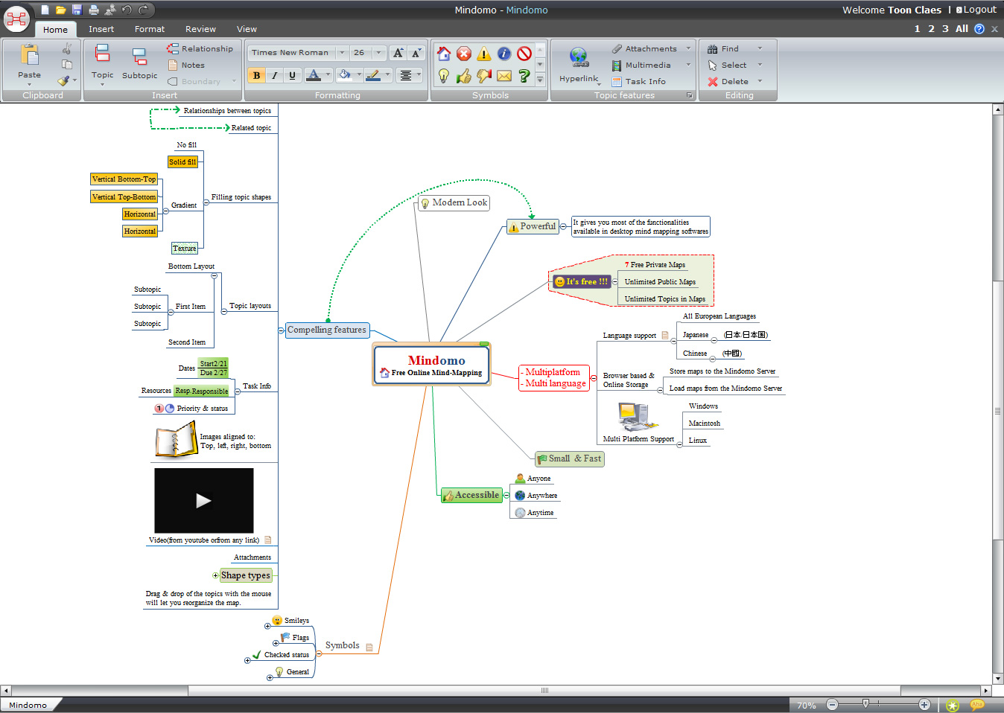Add the light bulb idea symbol

(444, 76)
